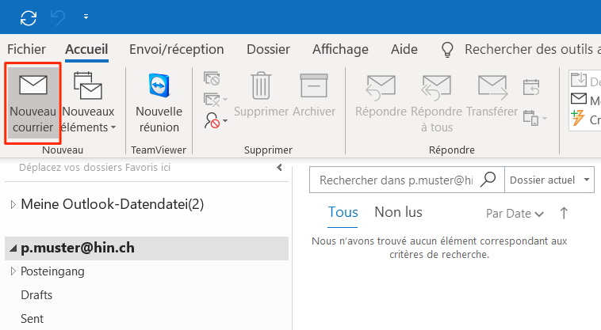Click the Archiver box icon
601x330 pixels.
(x=314, y=86)
